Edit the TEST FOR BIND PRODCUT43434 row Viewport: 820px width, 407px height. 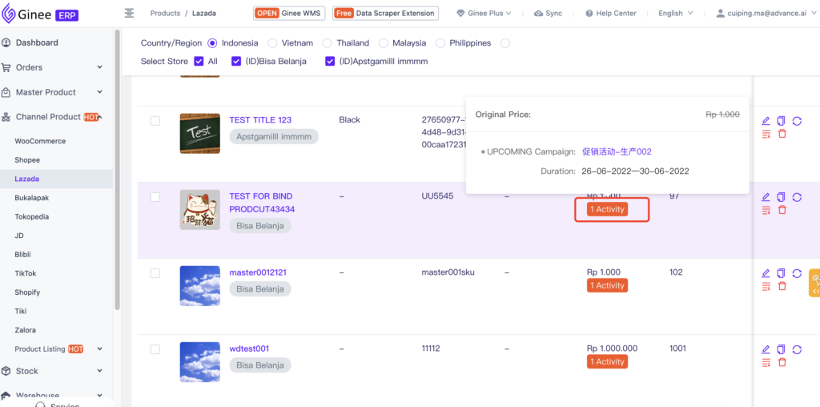pyautogui.click(x=766, y=197)
